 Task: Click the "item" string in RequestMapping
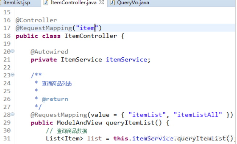(x=87, y=28)
